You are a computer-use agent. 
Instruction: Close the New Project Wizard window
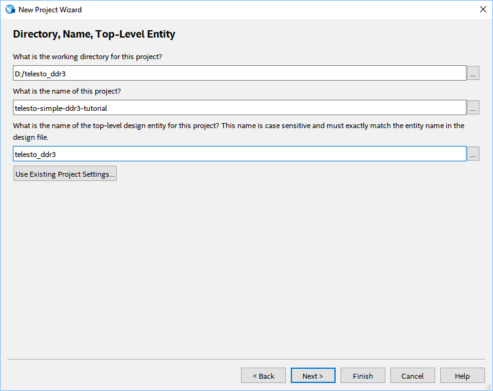click(483, 9)
